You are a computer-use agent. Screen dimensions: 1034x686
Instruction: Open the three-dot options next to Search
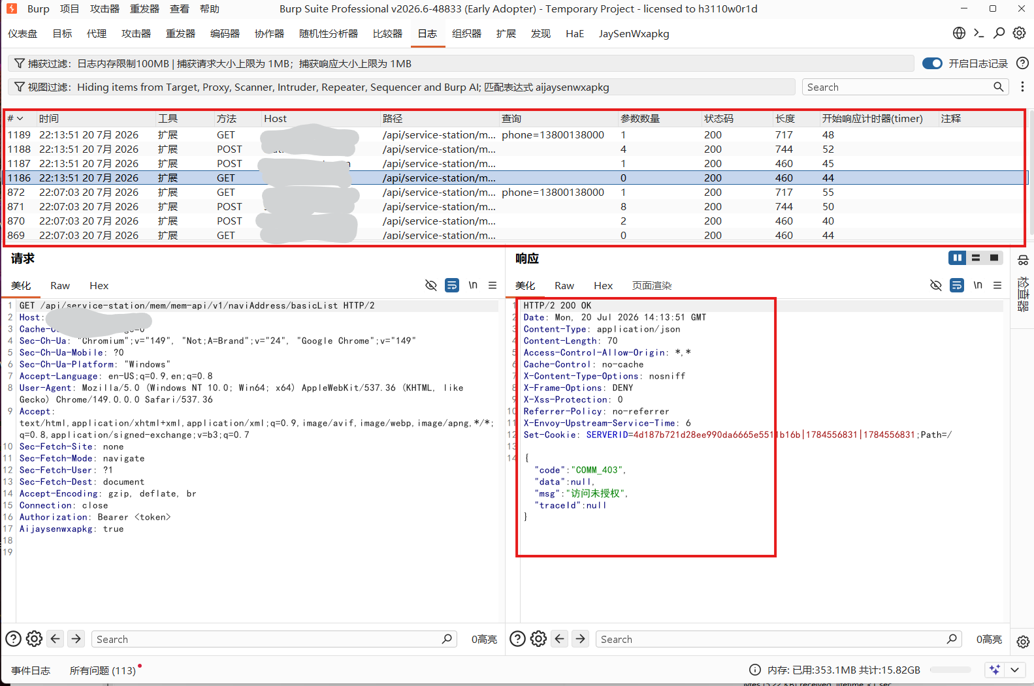(1022, 87)
